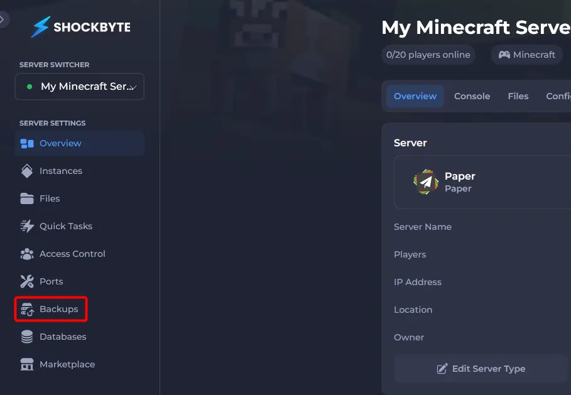Click the Overview dashboard icon in sidebar

(x=27, y=143)
